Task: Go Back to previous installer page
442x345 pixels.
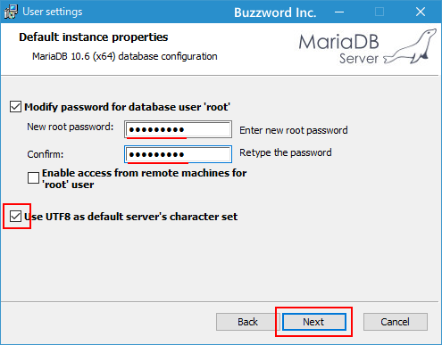Action: (247, 322)
